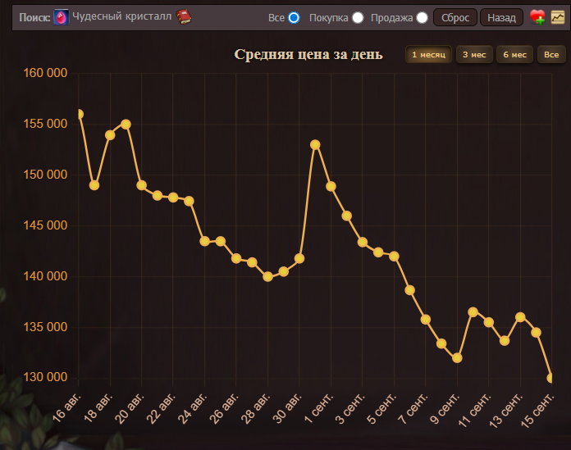This screenshot has height=450, width=571.
Task: Switch chart range to 6 мес
Action: point(514,55)
